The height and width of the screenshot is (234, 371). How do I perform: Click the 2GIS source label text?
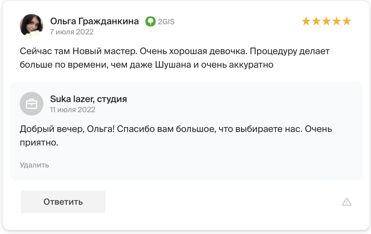[166, 21]
